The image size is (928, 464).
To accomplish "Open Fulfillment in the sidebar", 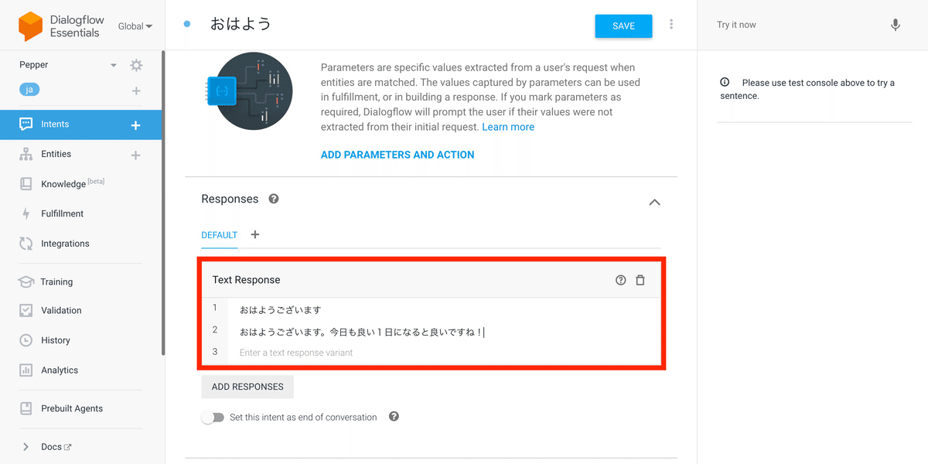I will click(62, 213).
